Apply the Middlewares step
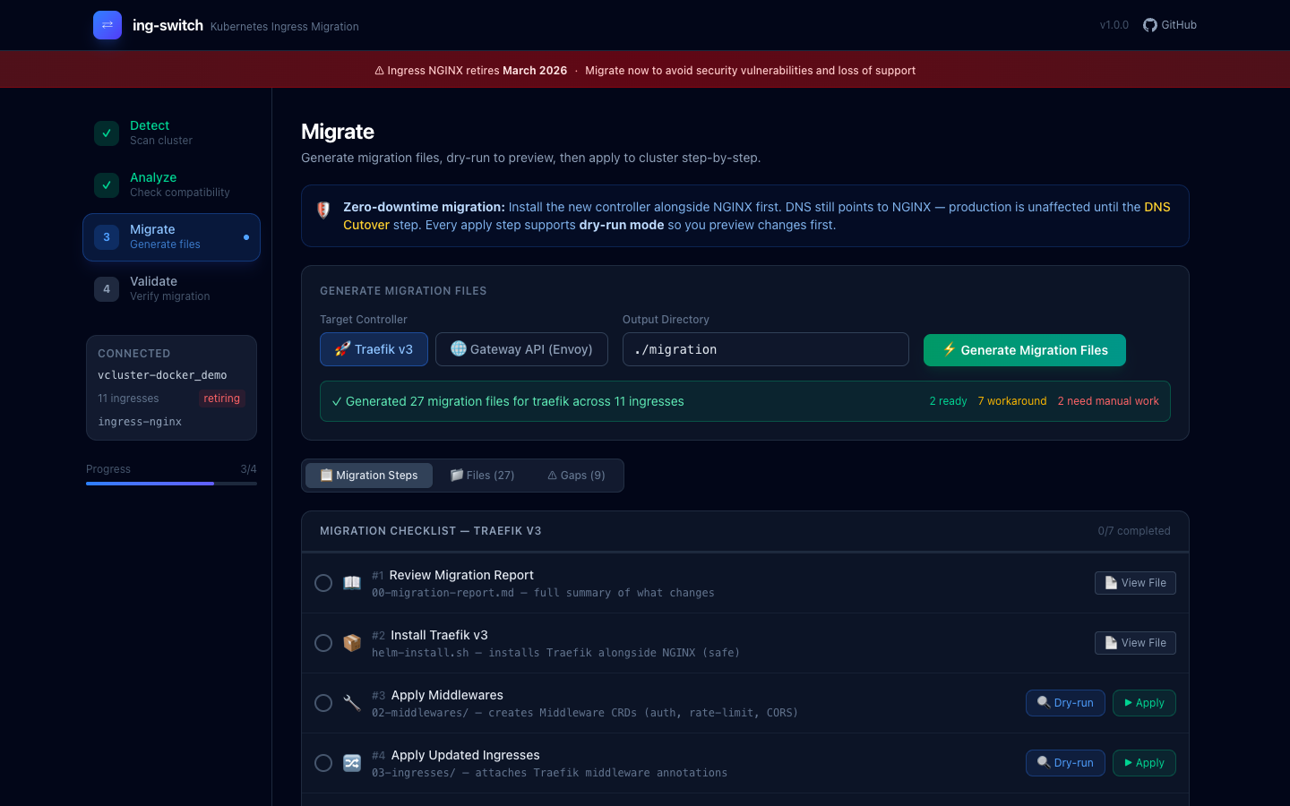 pyautogui.click(x=1144, y=703)
